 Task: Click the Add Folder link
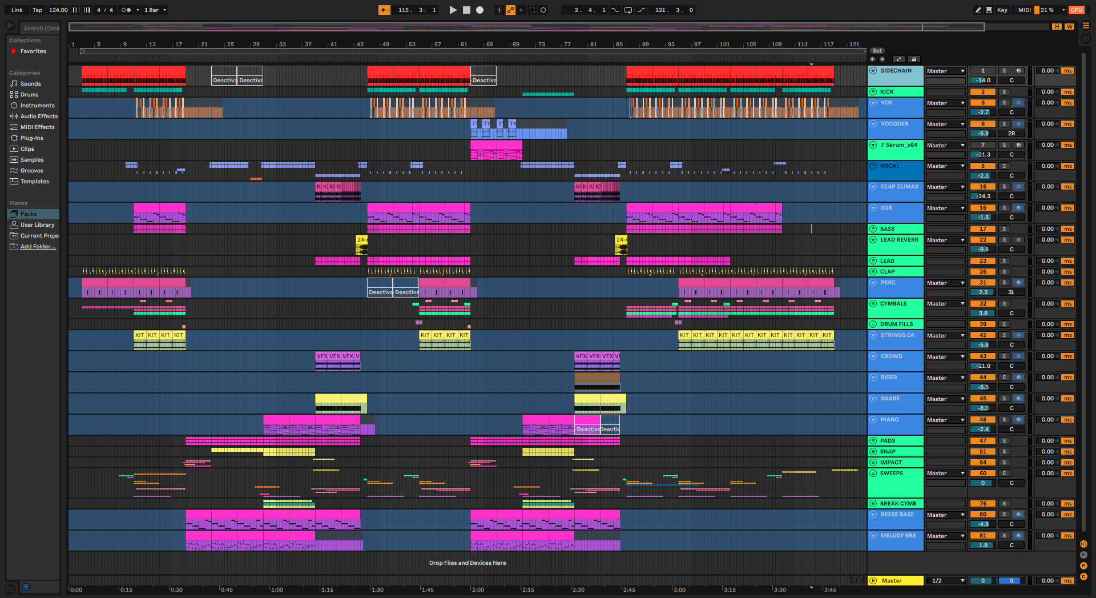point(38,247)
